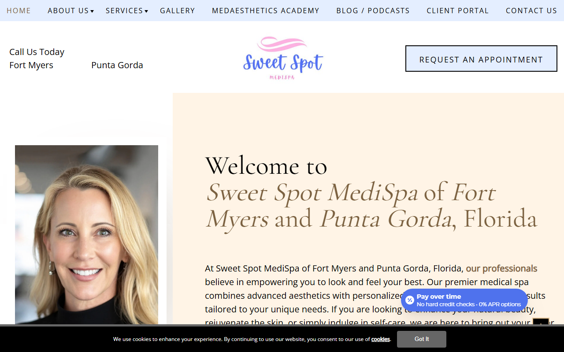Open the About Us menu
564x352 pixels.
68,11
